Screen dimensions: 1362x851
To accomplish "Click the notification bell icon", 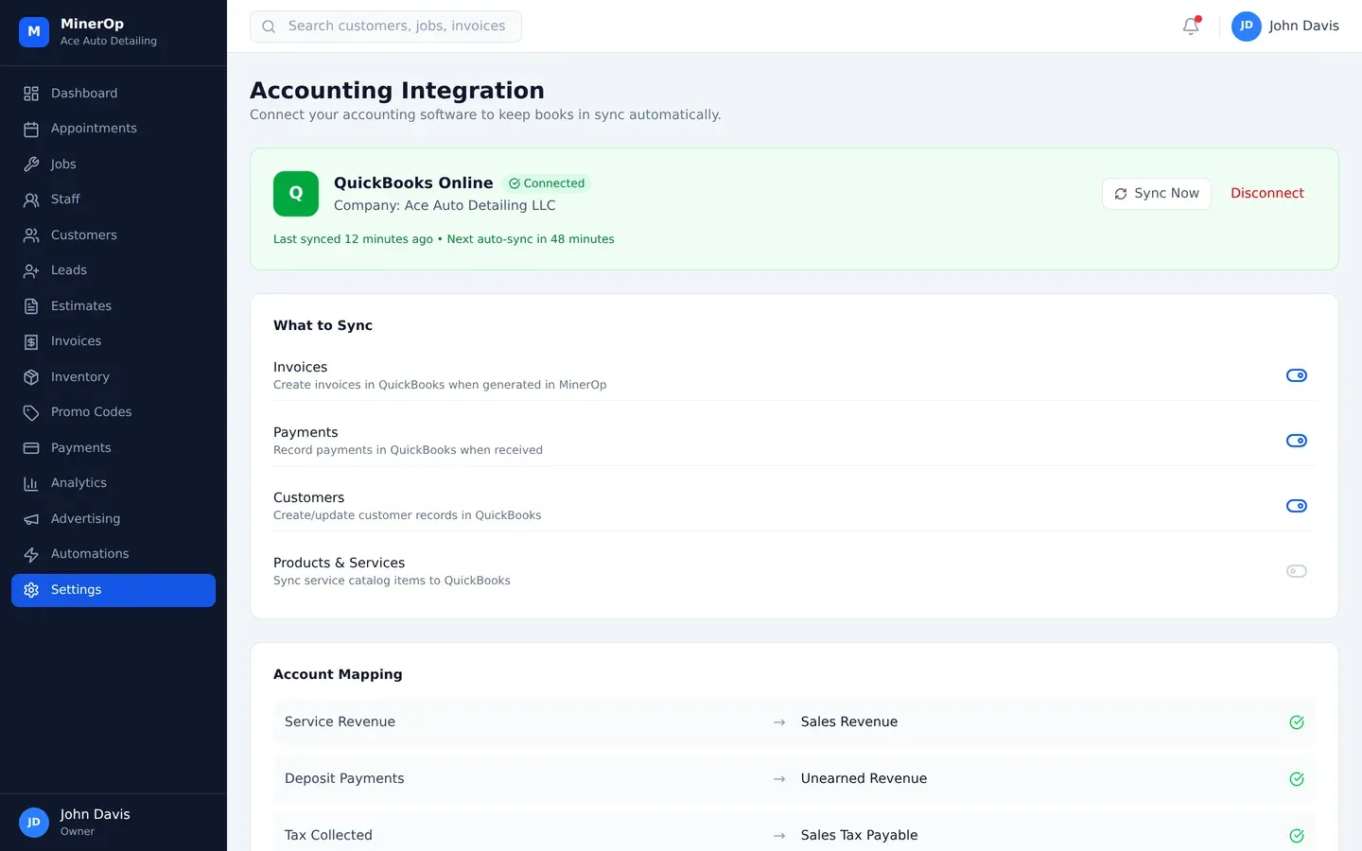I will pos(1191,26).
